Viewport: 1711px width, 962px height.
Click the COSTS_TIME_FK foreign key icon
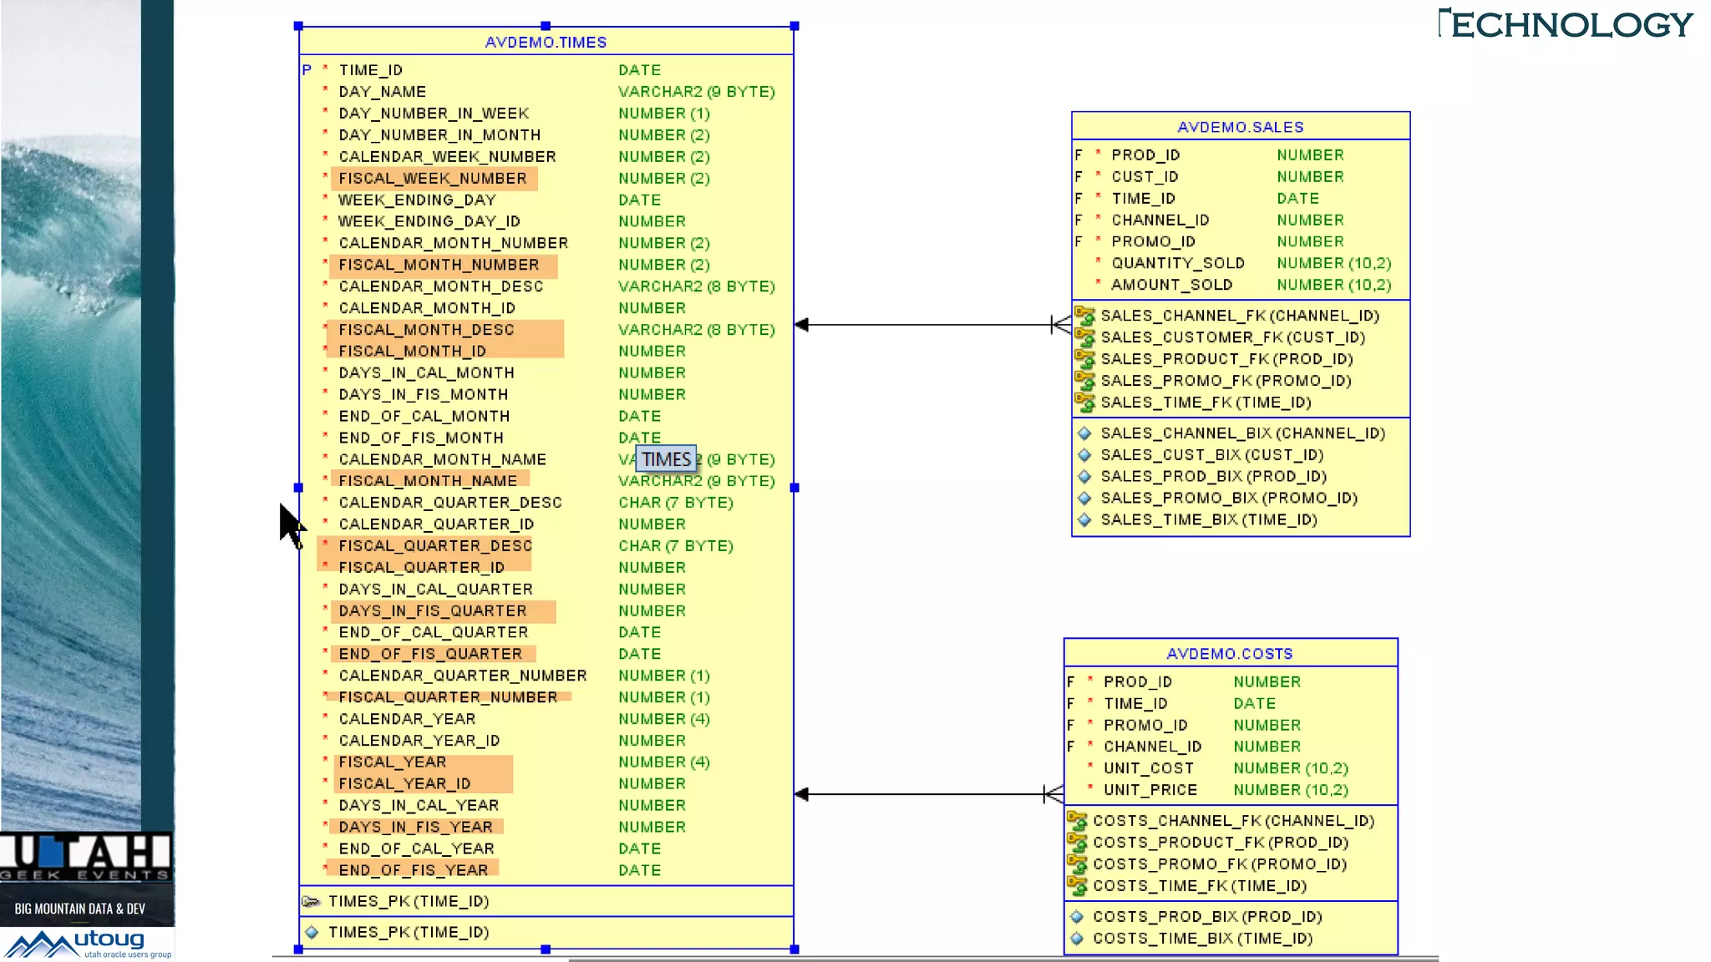pyautogui.click(x=1077, y=886)
